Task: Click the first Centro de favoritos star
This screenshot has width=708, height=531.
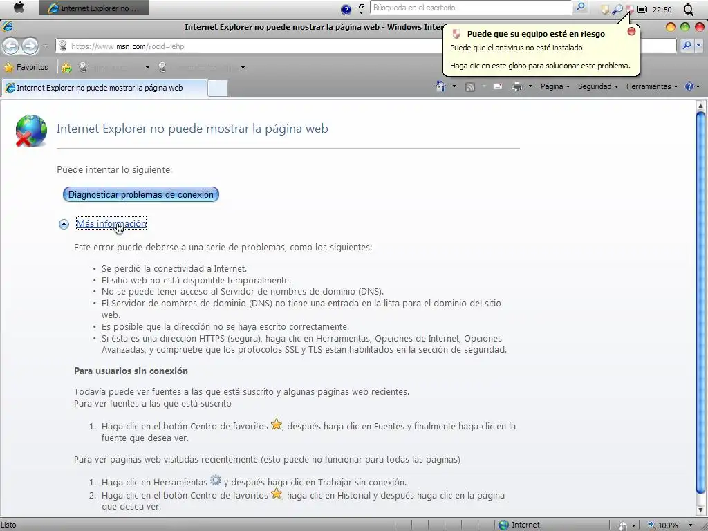Action: [x=277, y=425]
